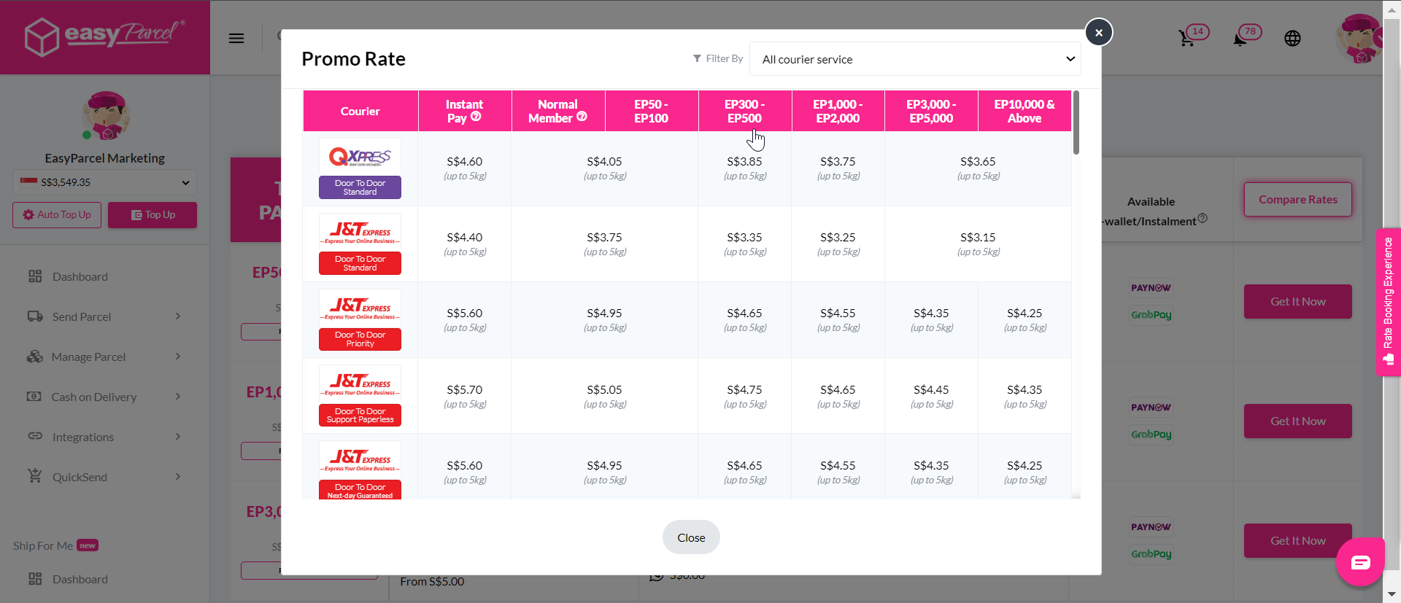
Task: Click the Promo Rate table scrollbar
Action: pyautogui.click(x=1076, y=122)
